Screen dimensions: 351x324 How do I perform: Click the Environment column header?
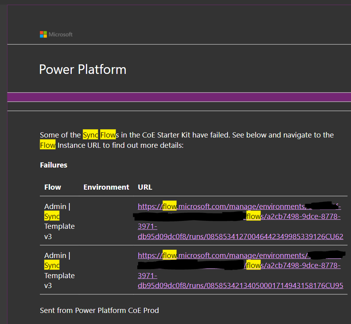tap(106, 187)
